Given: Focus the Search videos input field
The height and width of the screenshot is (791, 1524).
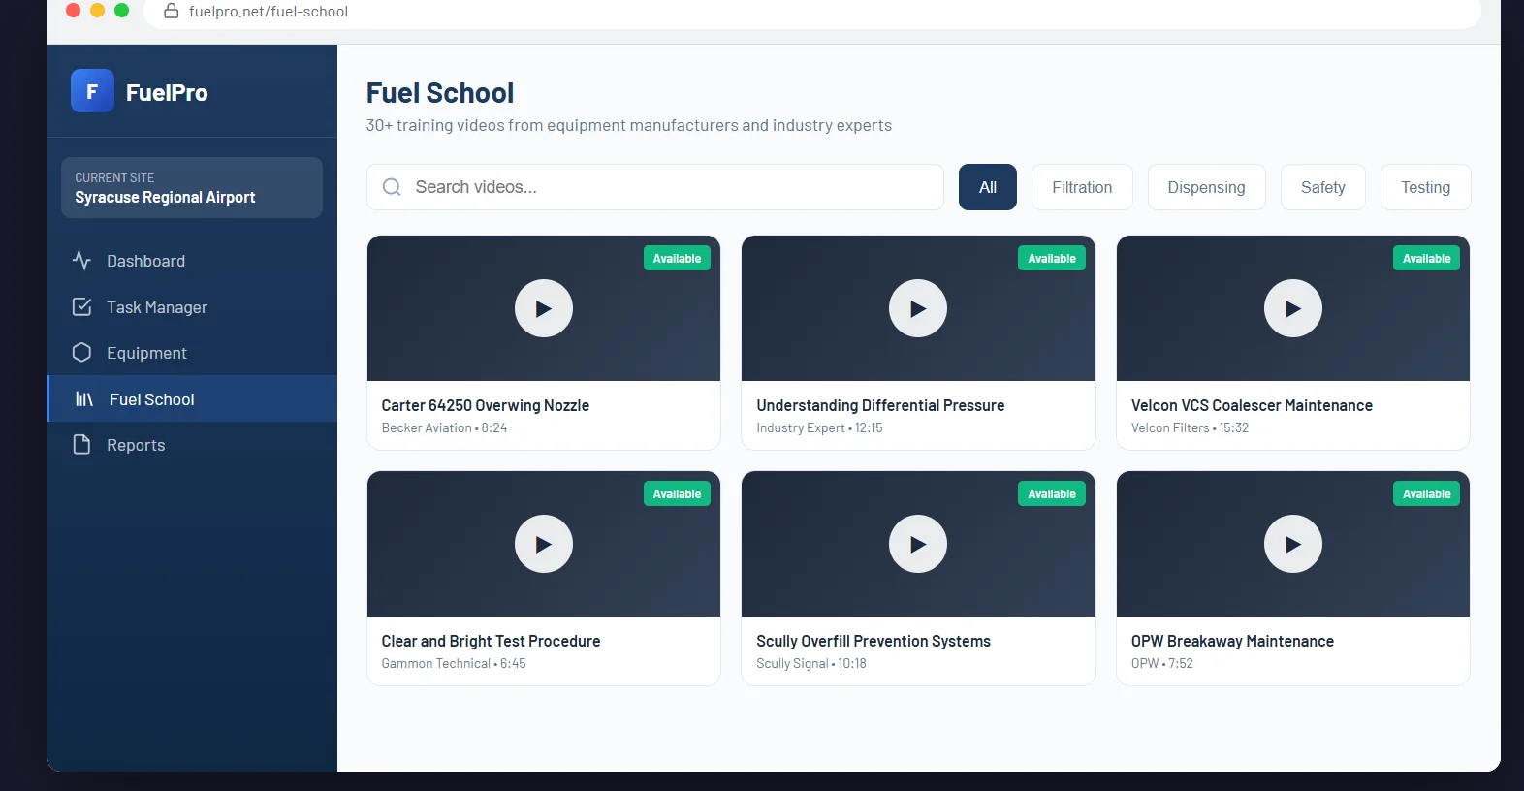Looking at the screenshot, I should pyautogui.click(x=669, y=187).
